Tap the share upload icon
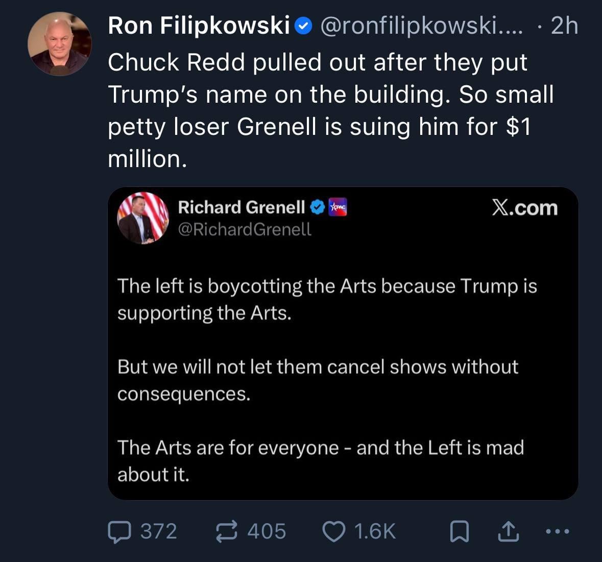Viewport: 602px width, 562px height. click(509, 531)
